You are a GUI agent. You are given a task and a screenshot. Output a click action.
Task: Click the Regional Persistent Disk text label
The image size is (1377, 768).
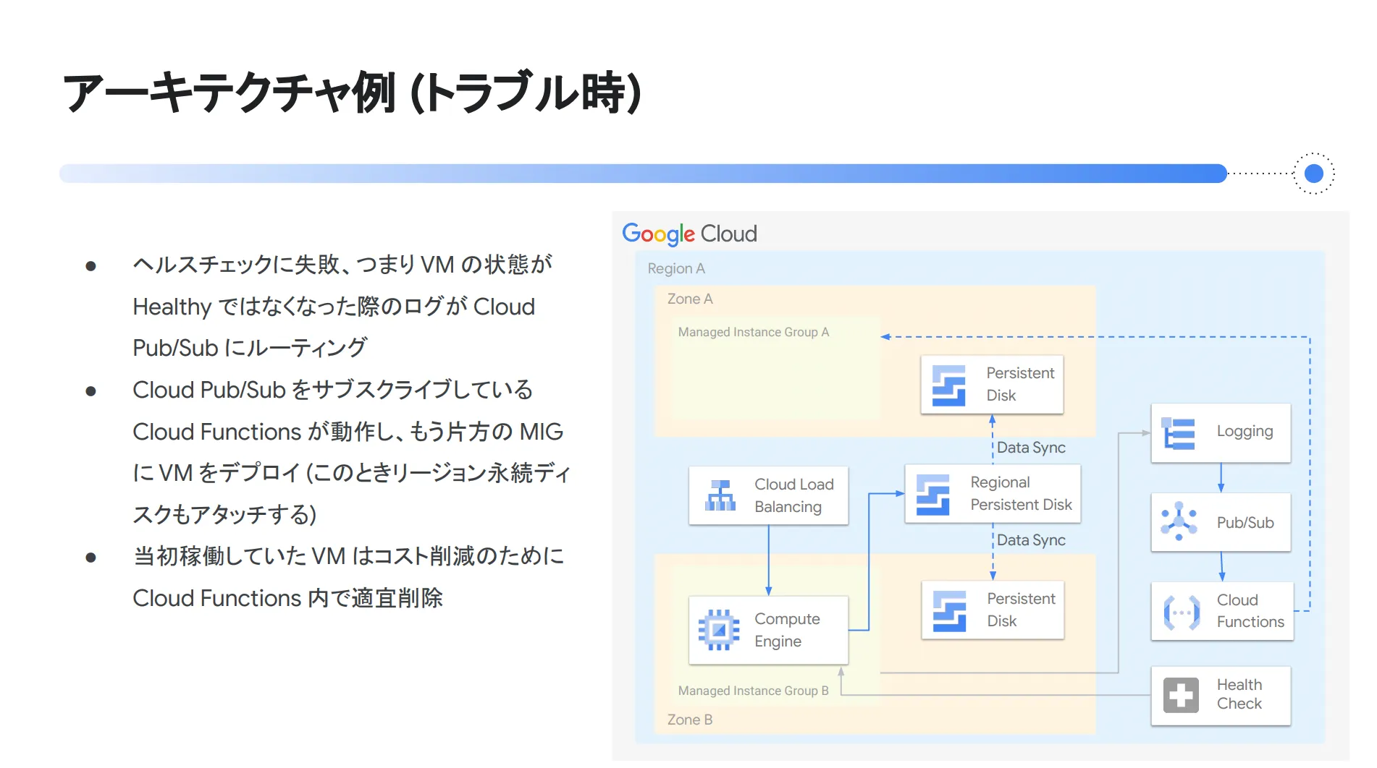click(1021, 493)
